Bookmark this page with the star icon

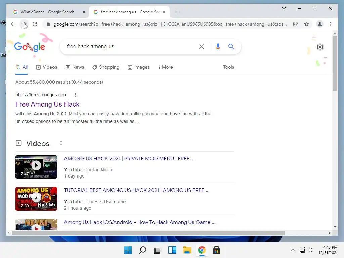306,24
